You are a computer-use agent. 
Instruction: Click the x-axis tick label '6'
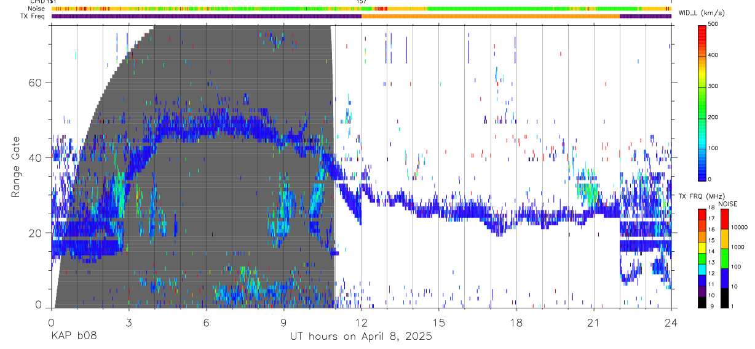pos(206,322)
